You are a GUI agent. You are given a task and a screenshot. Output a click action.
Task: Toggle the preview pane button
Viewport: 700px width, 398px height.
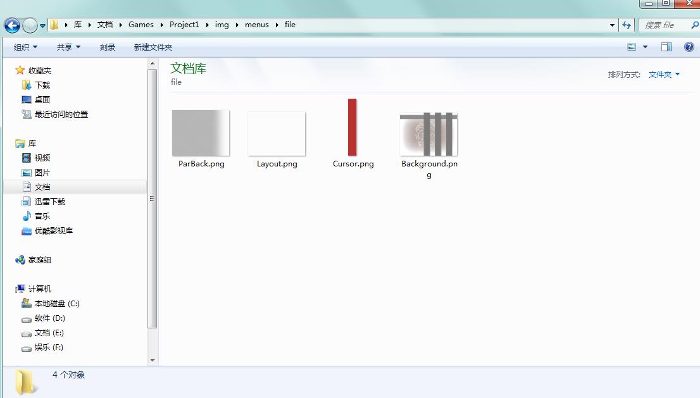tap(666, 47)
